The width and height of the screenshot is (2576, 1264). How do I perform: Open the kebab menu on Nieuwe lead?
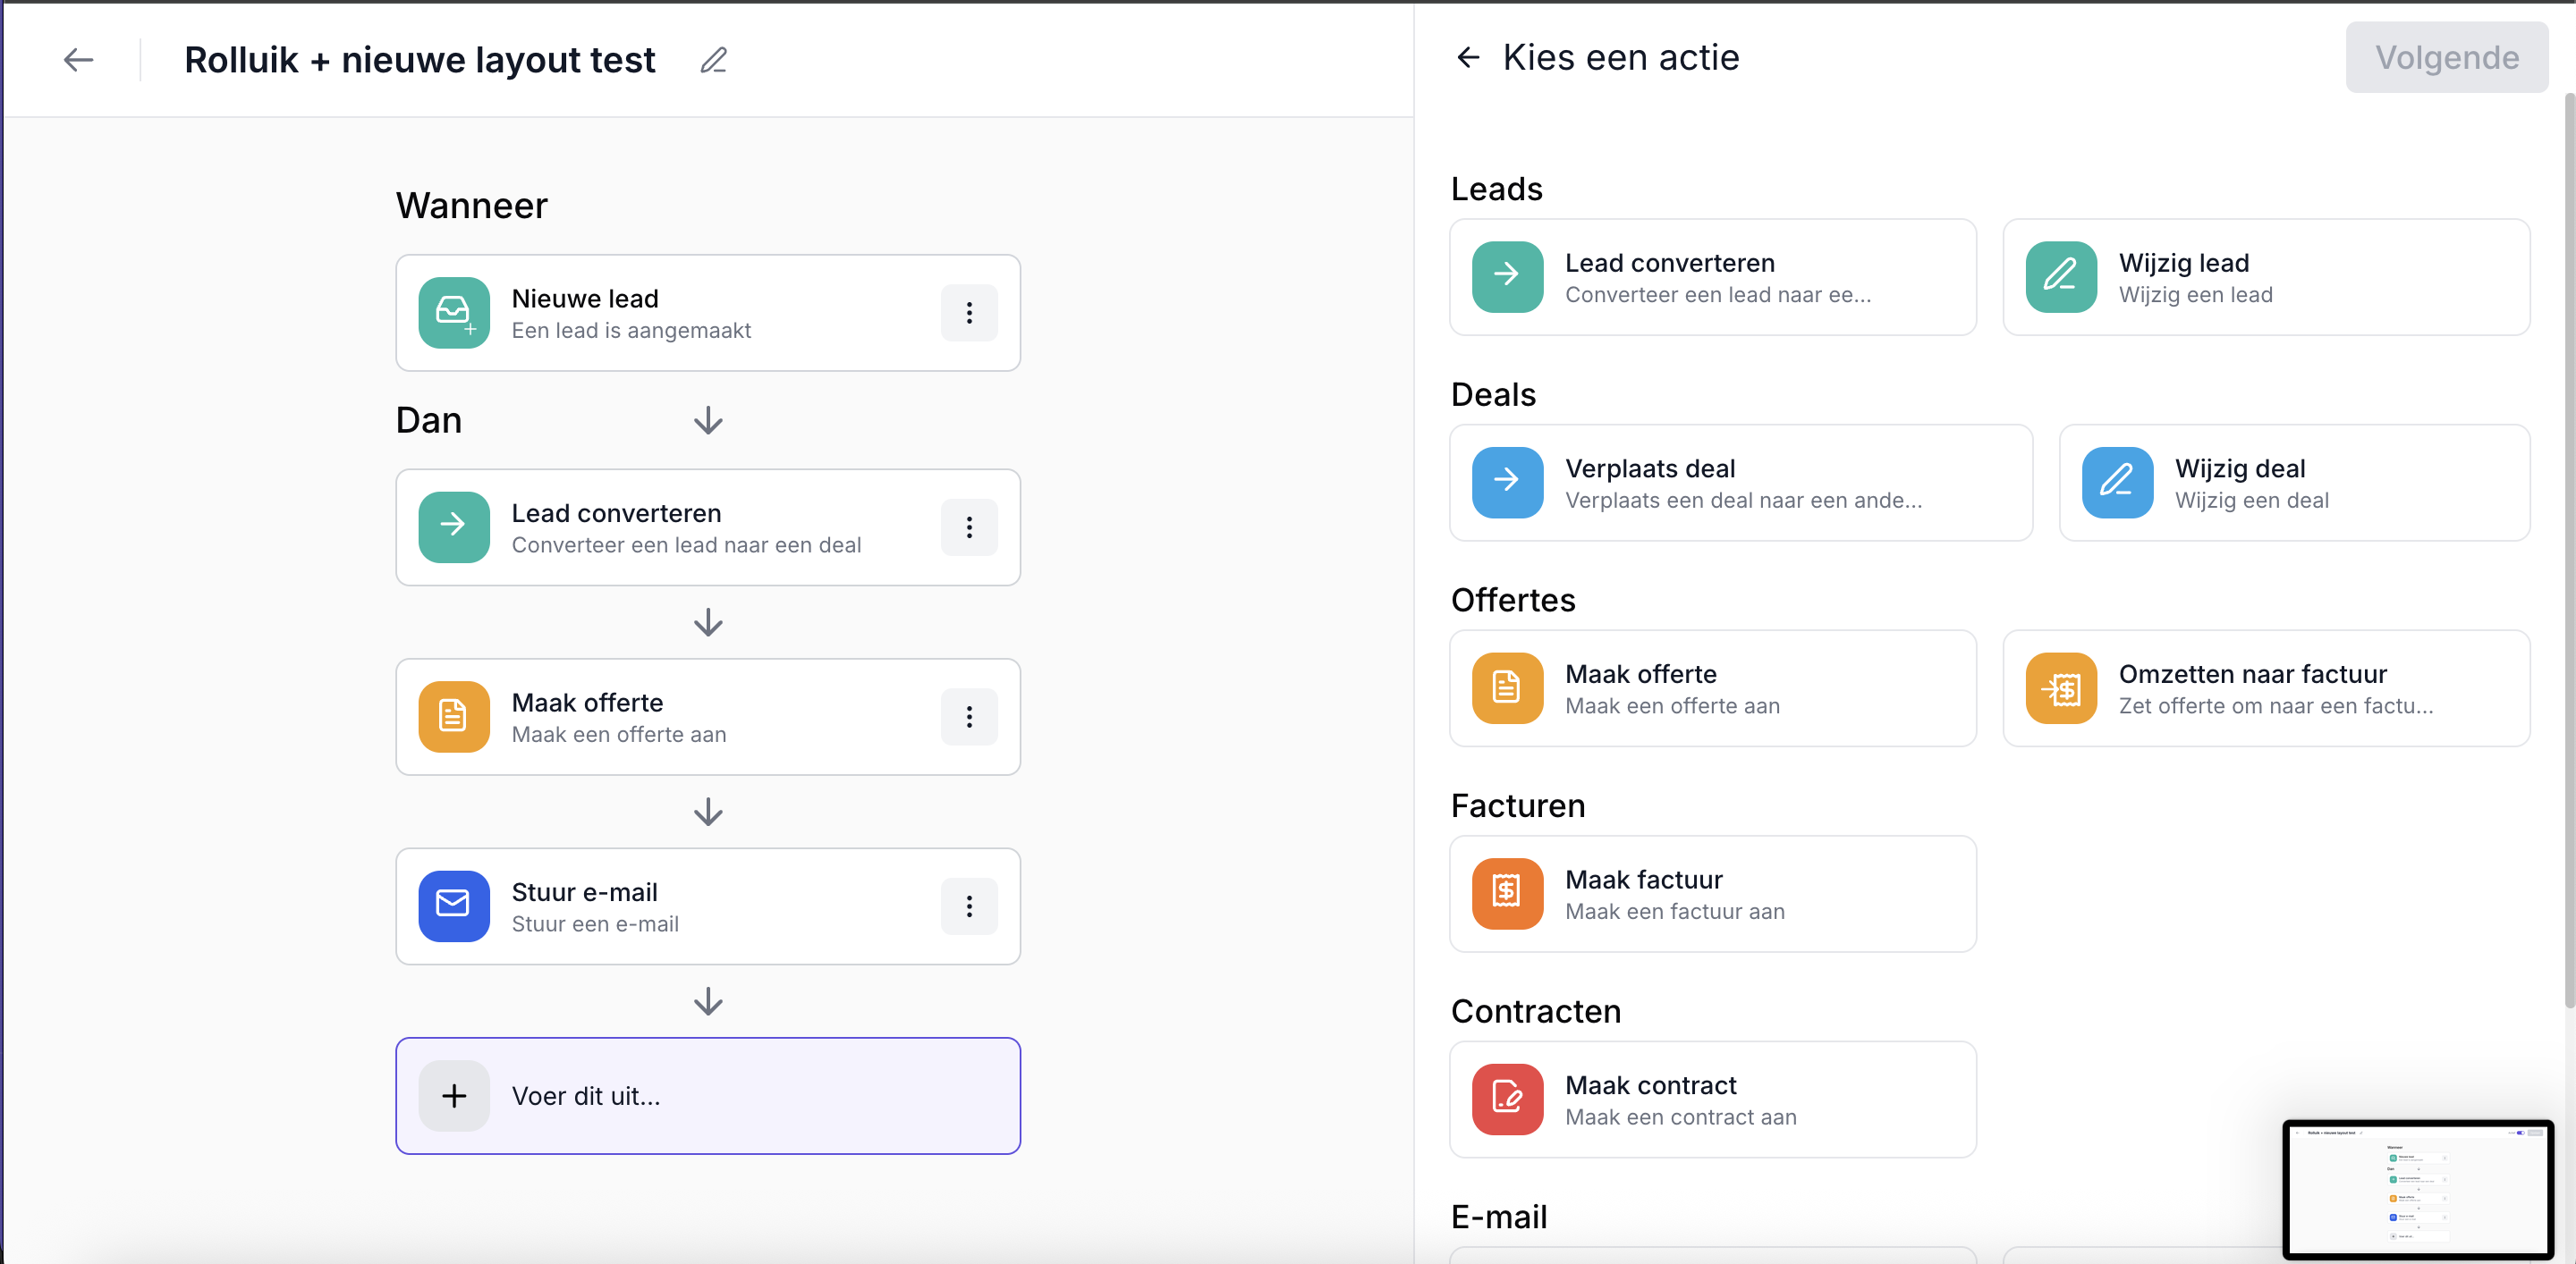click(x=968, y=313)
